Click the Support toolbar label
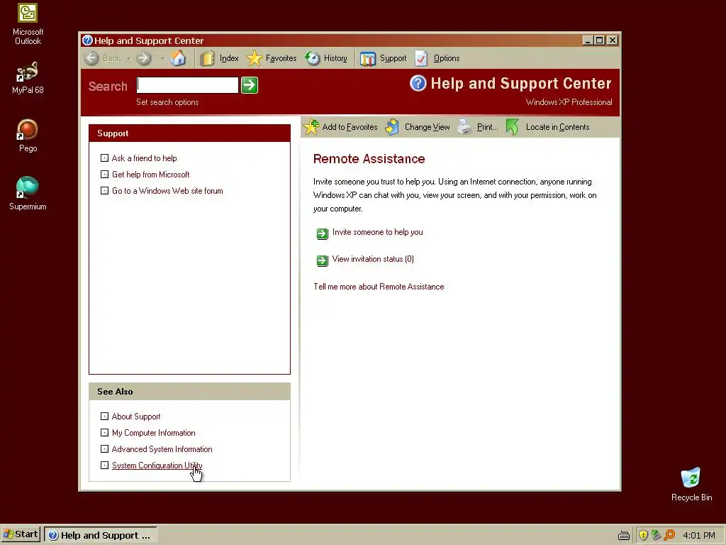 393,58
